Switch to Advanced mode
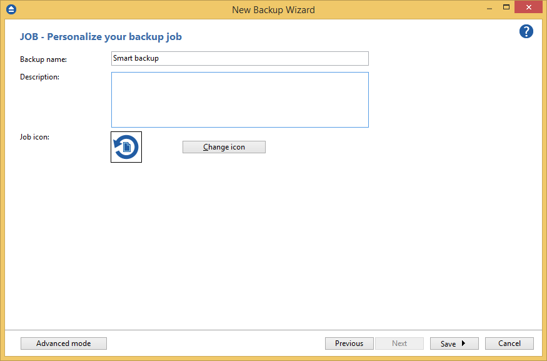The height and width of the screenshot is (361, 547). tap(63, 343)
